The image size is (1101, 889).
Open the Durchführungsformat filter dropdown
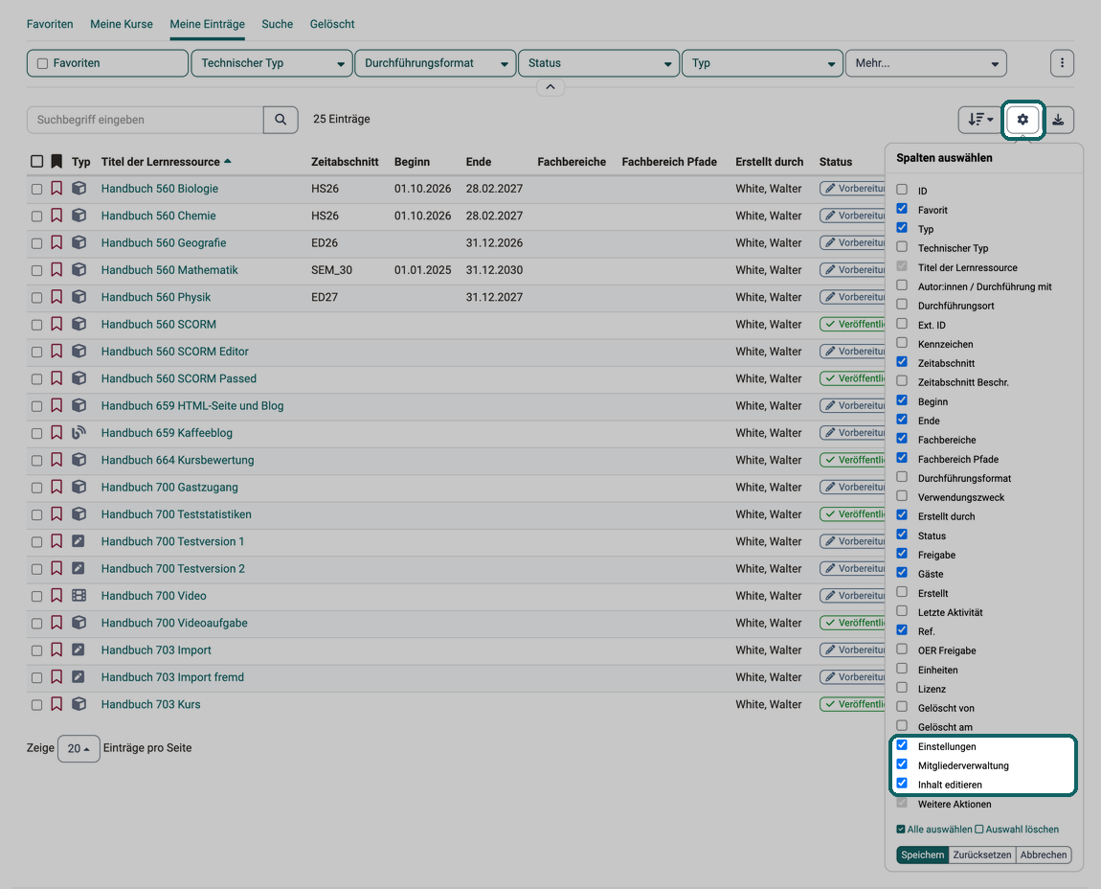point(436,63)
